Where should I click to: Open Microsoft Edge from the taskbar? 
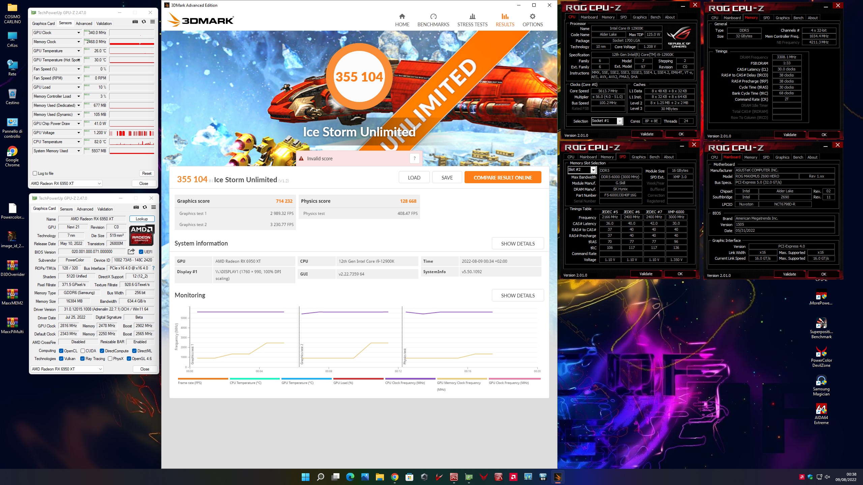click(350, 477)
